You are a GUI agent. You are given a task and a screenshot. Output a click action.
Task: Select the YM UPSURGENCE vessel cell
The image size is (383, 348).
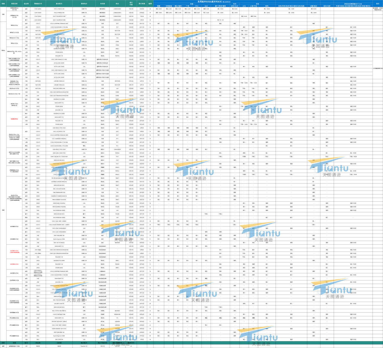click(59, 178)
